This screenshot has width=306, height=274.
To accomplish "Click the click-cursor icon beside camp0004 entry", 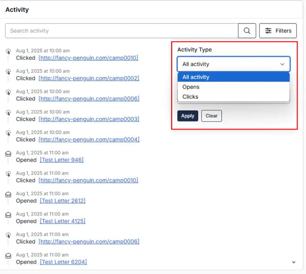I will point(8,133).
